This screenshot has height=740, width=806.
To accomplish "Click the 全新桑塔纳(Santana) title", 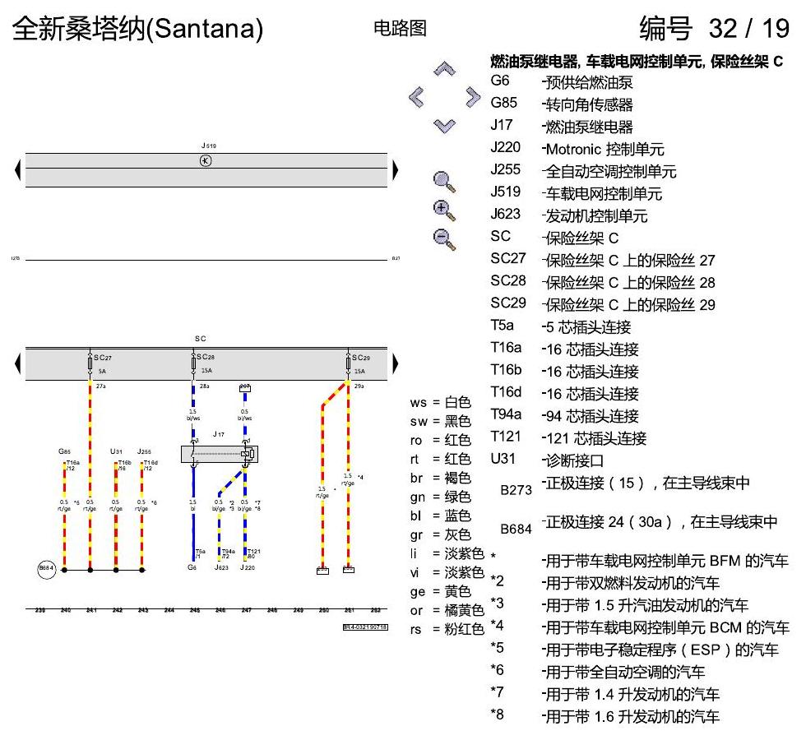I will (138, 29).
